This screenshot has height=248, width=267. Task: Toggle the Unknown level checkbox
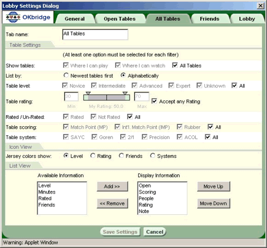pos(199,86)
